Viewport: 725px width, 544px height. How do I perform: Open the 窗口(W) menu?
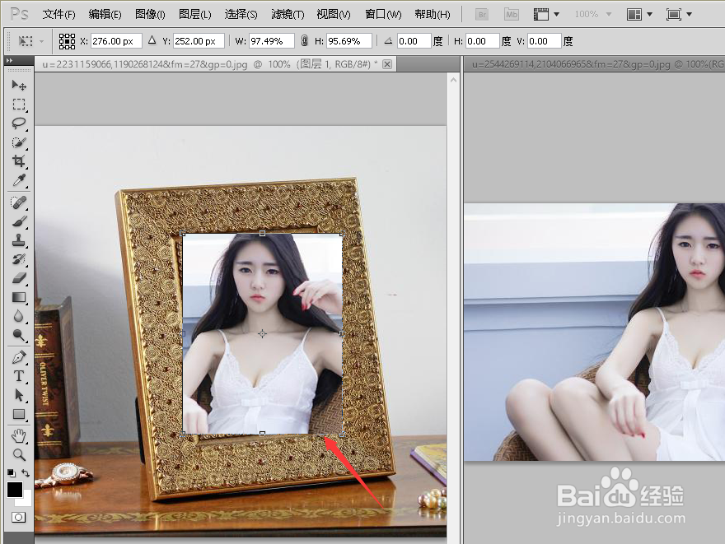[383, 15]
